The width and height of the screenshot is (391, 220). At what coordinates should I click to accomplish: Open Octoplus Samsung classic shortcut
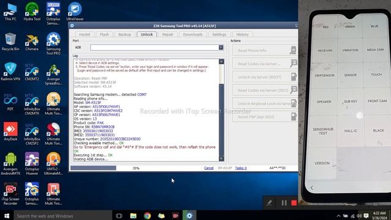(x=53, y=13)
